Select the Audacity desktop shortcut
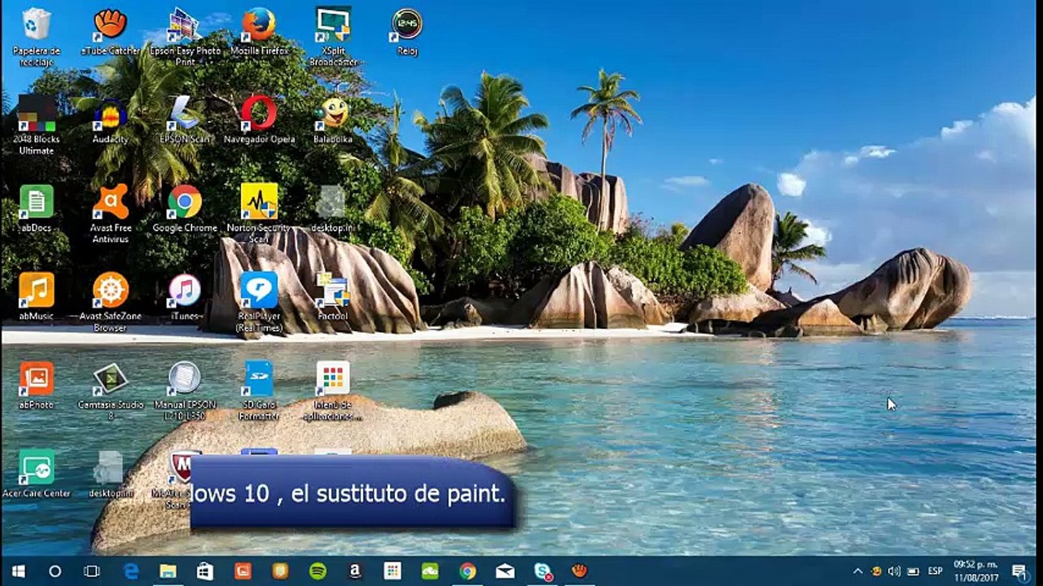1043x586 pixels. tap(111, 120)
